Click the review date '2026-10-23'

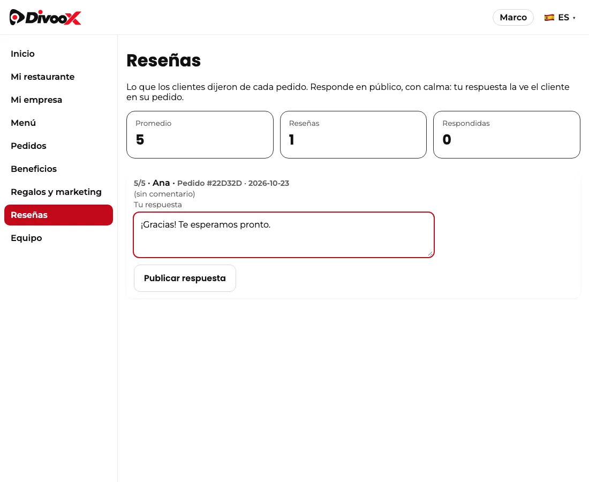(269, 183)
